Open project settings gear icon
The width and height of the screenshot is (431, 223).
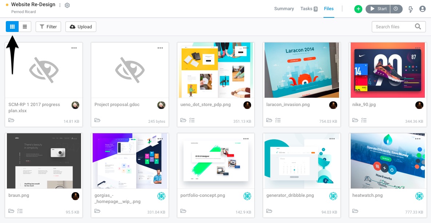[67, 5]
